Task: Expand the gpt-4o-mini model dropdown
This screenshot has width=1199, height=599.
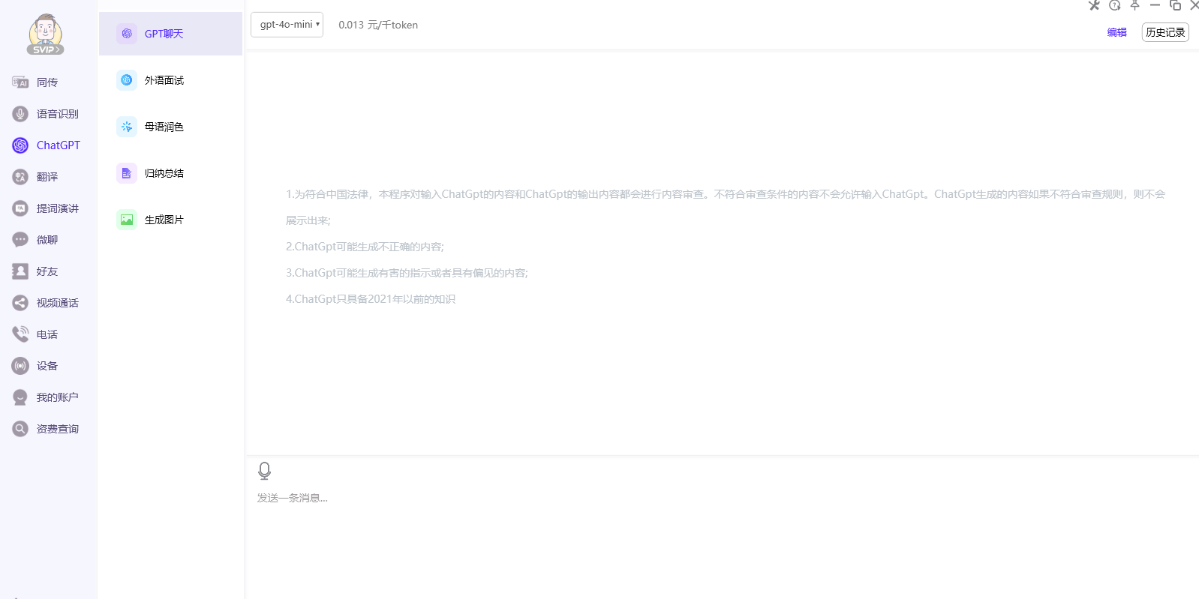Action: point(287,25)
